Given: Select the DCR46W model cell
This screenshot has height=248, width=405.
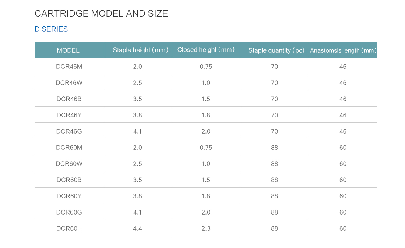Looking at the screenshot, I should (x=69, y=83).
